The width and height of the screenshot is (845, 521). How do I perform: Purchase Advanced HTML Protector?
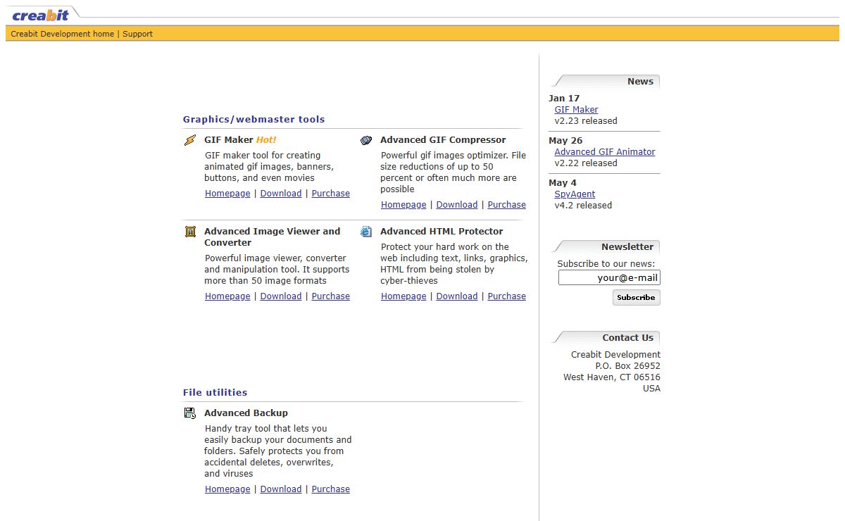tap(507, 296)
